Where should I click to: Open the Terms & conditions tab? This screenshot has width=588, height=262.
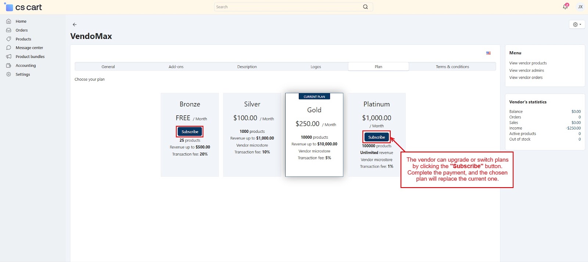452,67
